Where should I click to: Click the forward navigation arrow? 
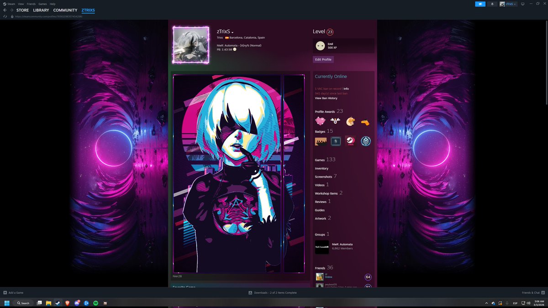point(11,10)
